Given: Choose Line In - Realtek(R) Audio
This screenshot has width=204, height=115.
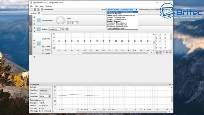Looking at the screenshot, I should [x=116, y=28].
